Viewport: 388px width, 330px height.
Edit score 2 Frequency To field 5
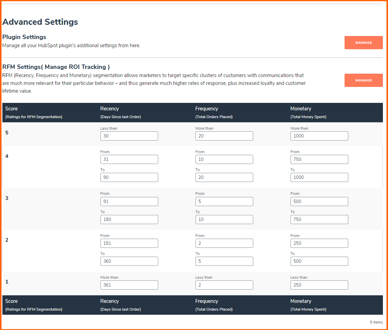tap(224, 261)
